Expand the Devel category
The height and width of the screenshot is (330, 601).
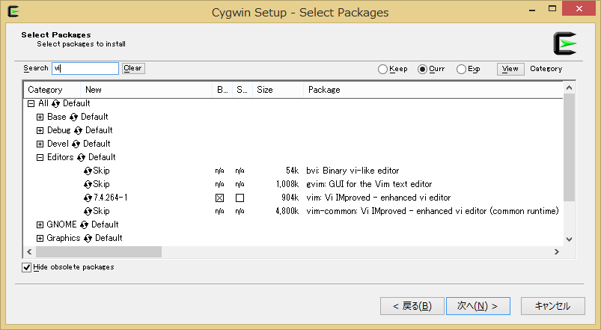click(40, 144)
